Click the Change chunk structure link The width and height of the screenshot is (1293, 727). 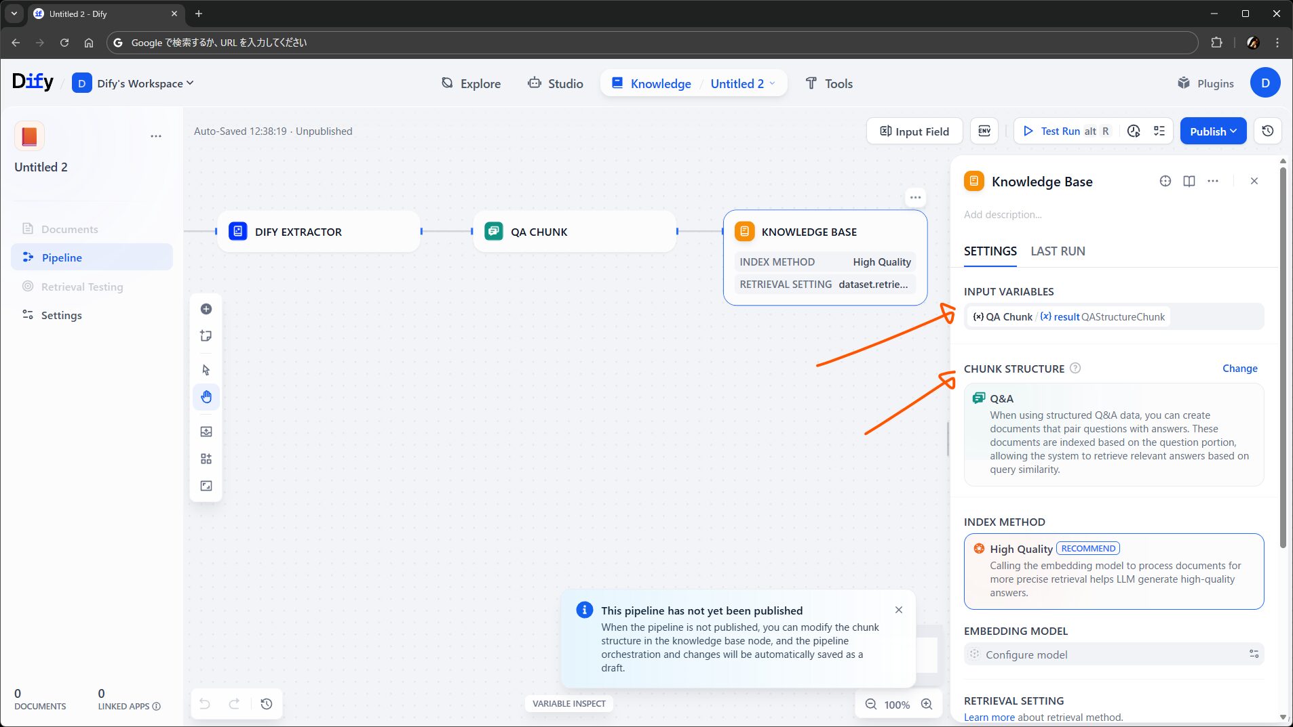[1239, 369]
